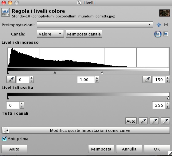
Task: Click Modifica queste impostazioni come curve
Action: pos(86,130)
